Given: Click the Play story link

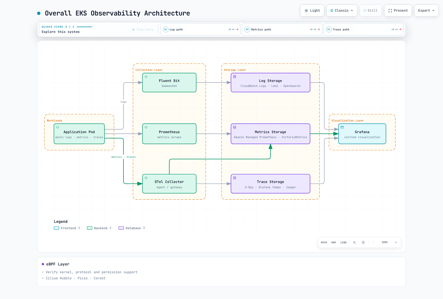Looking at the screenshot, I should pos(143,30).
